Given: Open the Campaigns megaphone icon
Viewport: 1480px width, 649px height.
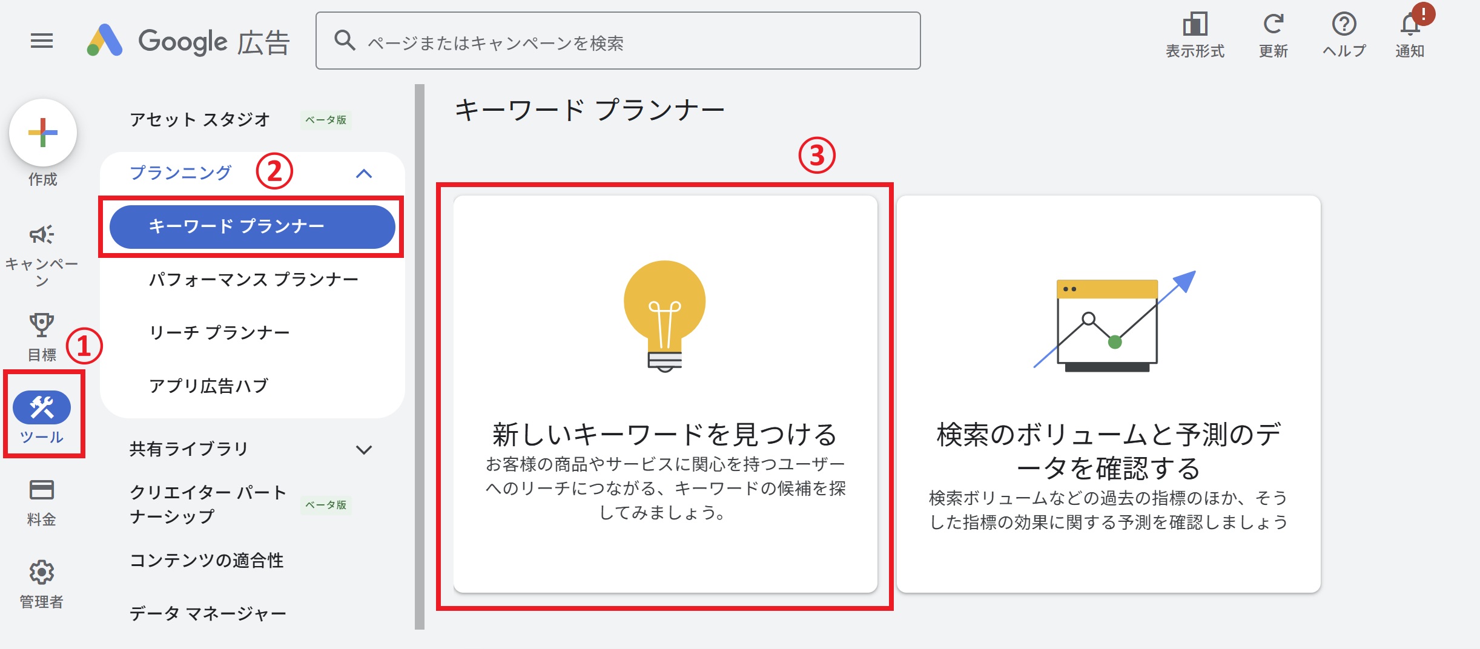Looking at the screenshot, I should tap(41, 235).
